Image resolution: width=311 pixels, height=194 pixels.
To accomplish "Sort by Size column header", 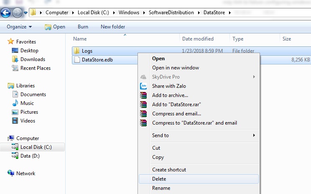I will 287,39.
